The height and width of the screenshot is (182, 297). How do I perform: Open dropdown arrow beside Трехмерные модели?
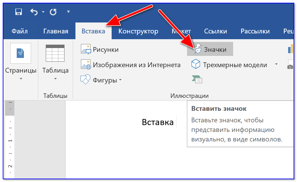click(276, 64)
